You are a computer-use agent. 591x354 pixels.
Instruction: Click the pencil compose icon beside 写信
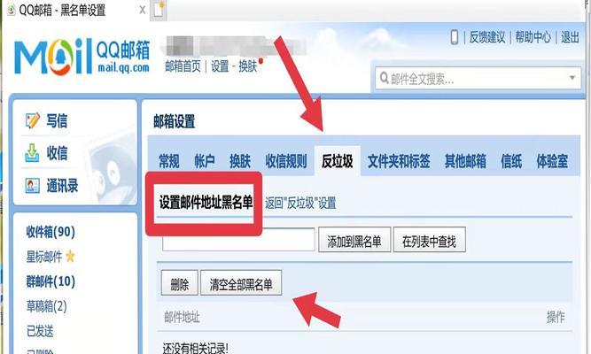pyautogui.click(x=32, y=120)
